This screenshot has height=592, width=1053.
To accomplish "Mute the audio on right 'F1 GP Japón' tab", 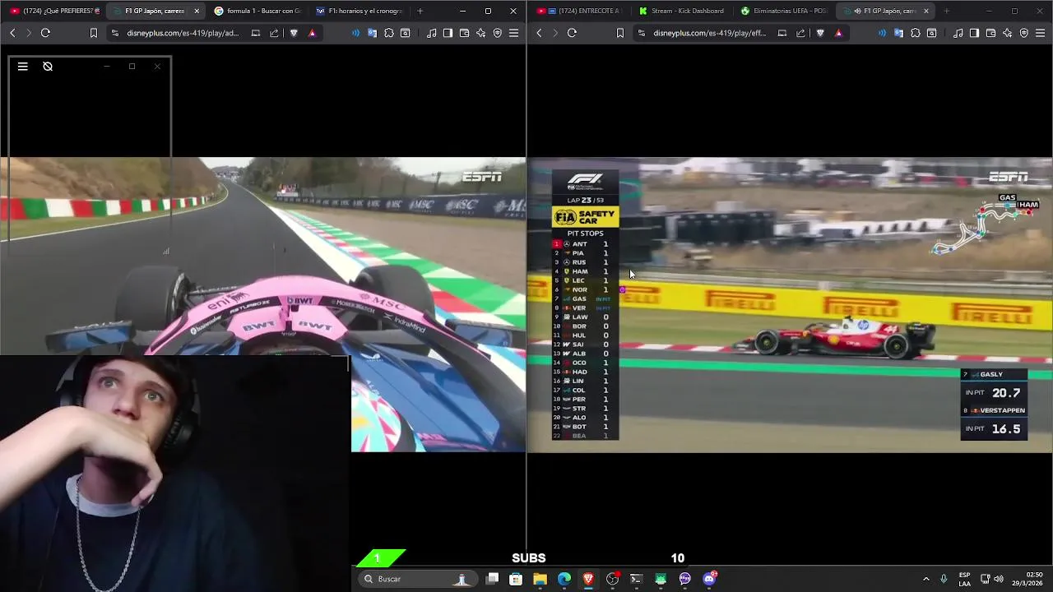I will [x=858, y=11].
